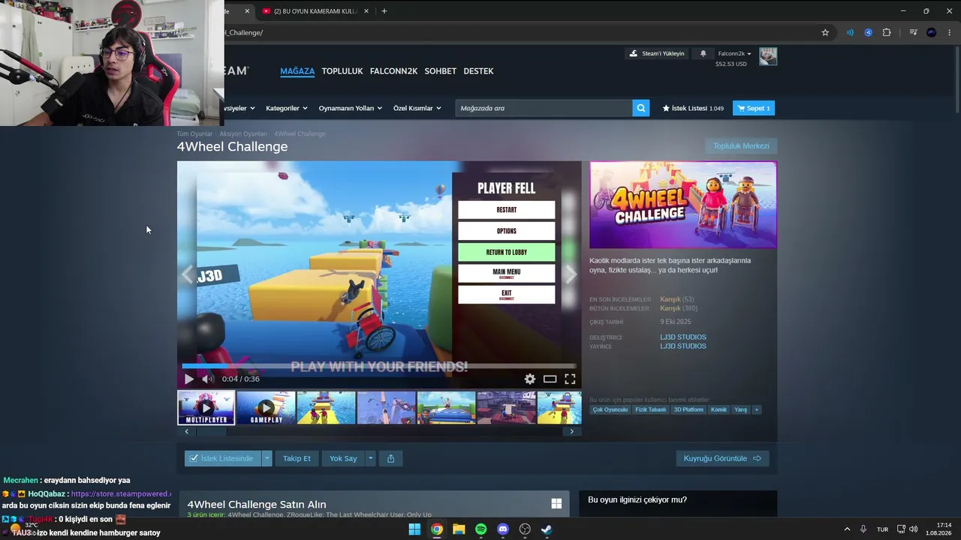Image resolution: width=961 pixels, height=540 pixels.
Task: Click the browser address bar
Action: pos(518,32)
